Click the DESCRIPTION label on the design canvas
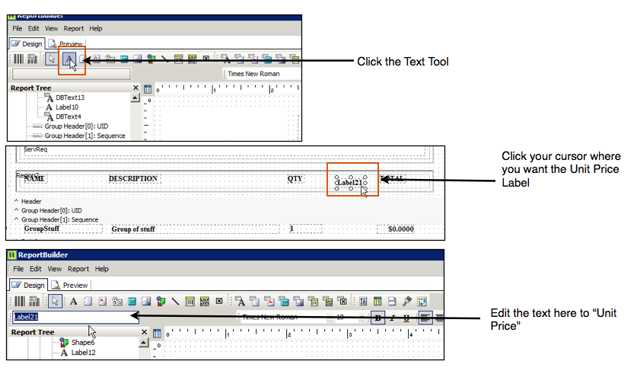The image size is (637, 374). pyautogui.click(x=133, y=179)
